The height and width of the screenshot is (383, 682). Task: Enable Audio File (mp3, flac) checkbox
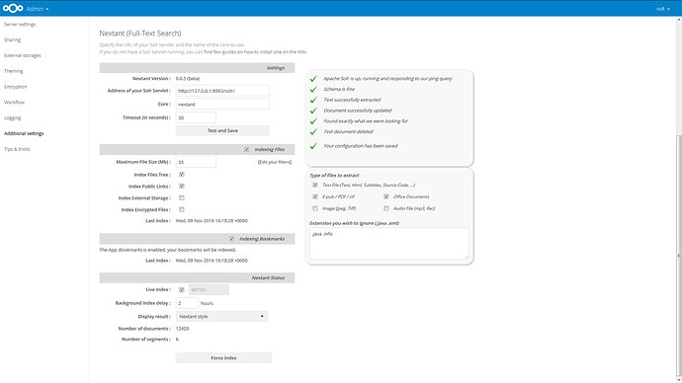(386, 208)
